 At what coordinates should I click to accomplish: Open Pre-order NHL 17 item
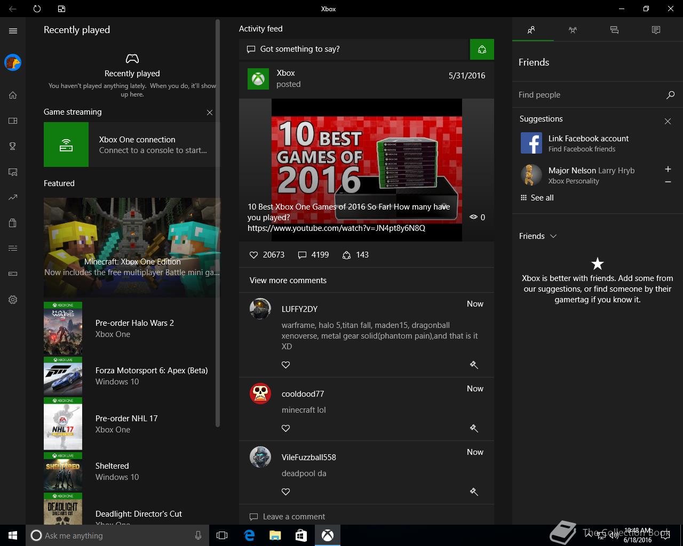(x=132, y=424)
